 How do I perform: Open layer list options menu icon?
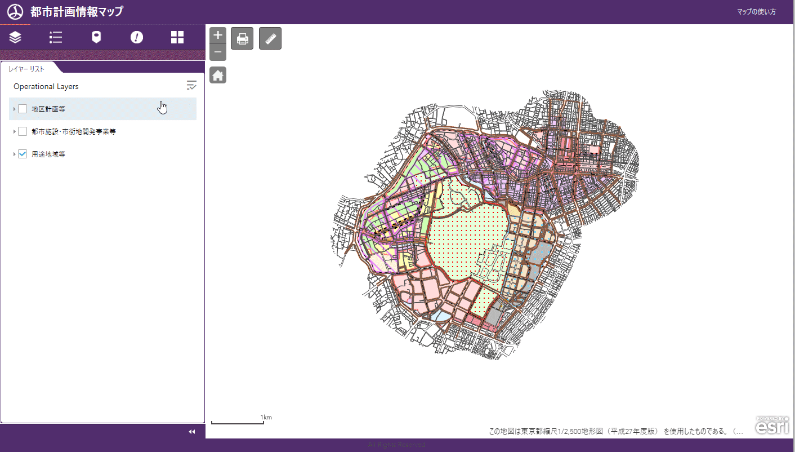tap(192, 86)
